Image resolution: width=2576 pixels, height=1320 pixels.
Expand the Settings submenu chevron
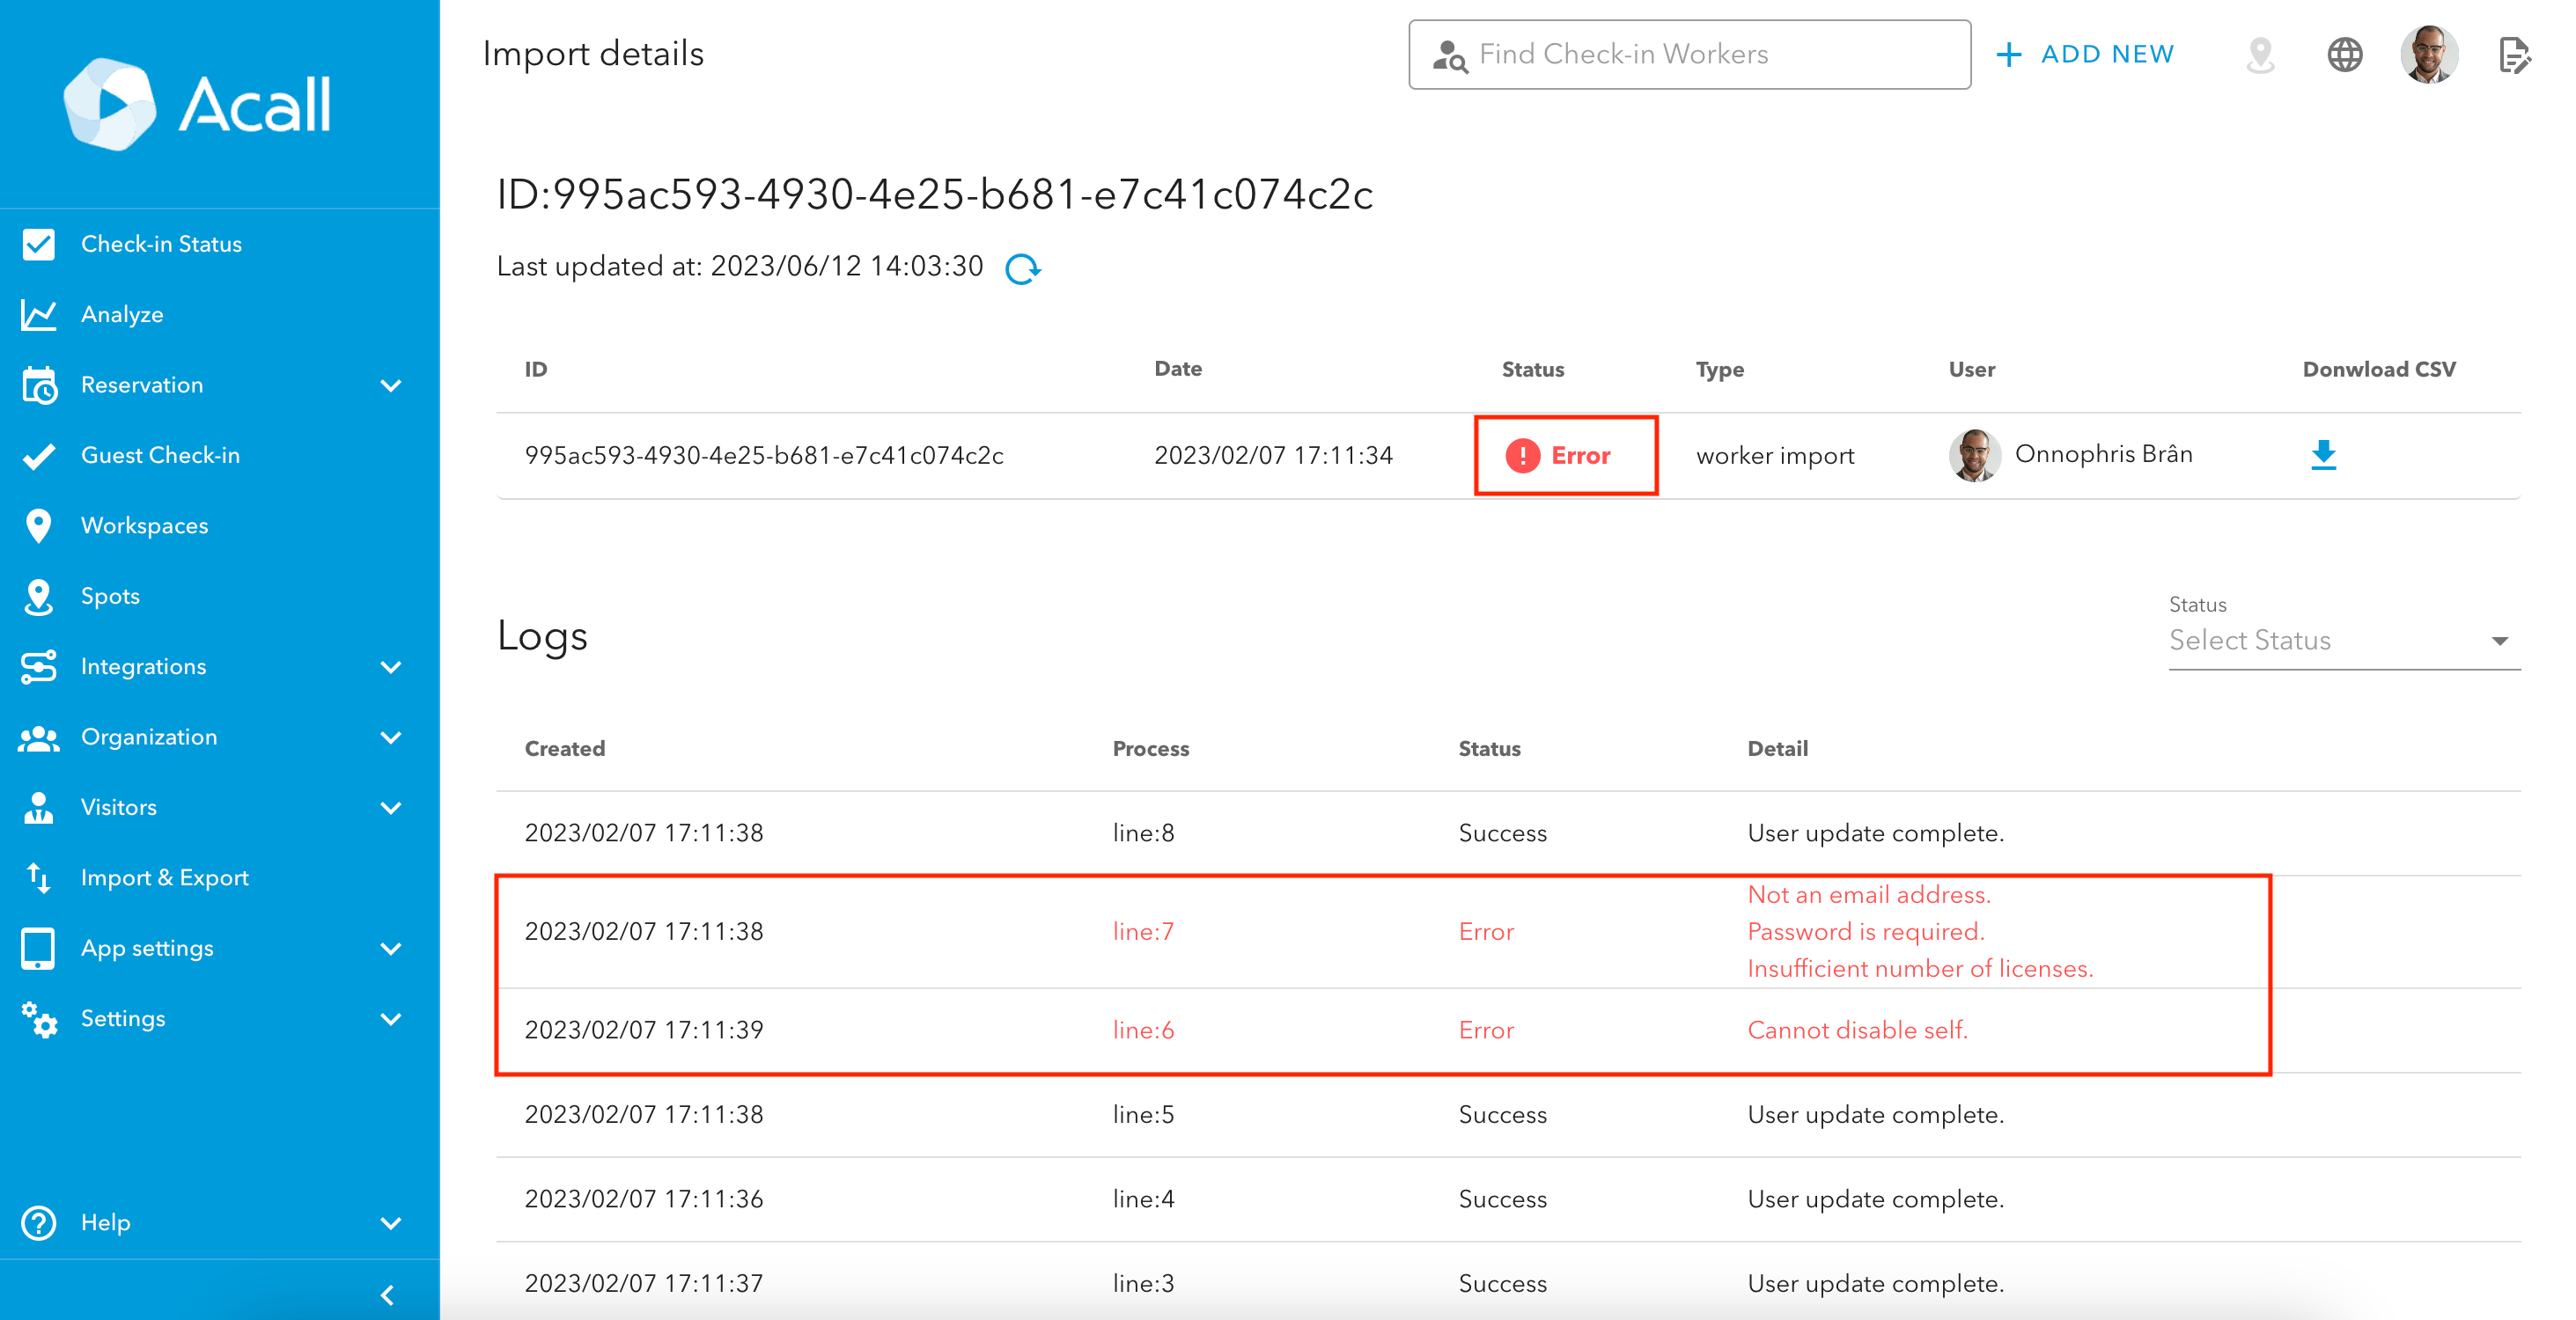(x=391, y=1019)
